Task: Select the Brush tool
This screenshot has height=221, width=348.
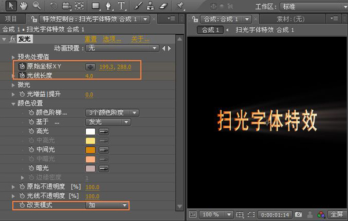Action: pos(138,6)
